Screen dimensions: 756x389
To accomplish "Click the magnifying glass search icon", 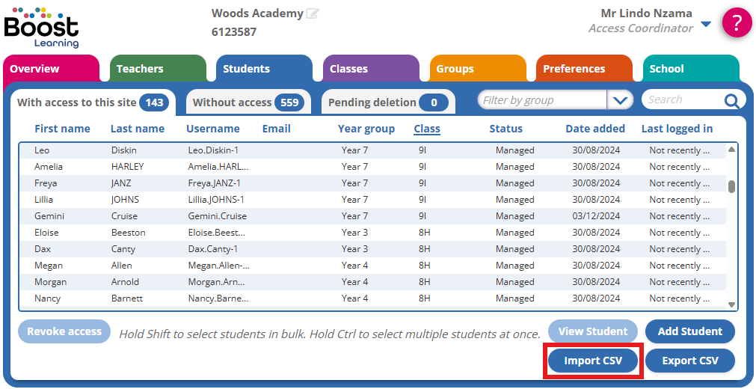I will [x=731, y=100].
